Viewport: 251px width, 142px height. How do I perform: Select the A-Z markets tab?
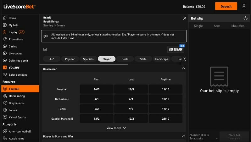(x=52, y=59)
